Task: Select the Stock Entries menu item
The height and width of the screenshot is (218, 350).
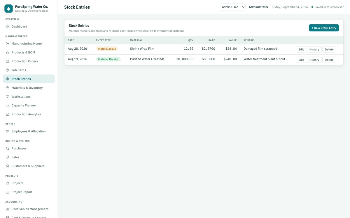Action: pos(29,79)
